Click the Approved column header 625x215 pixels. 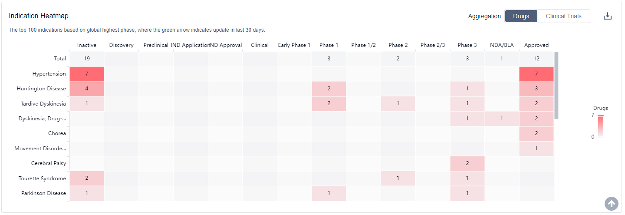536,45
